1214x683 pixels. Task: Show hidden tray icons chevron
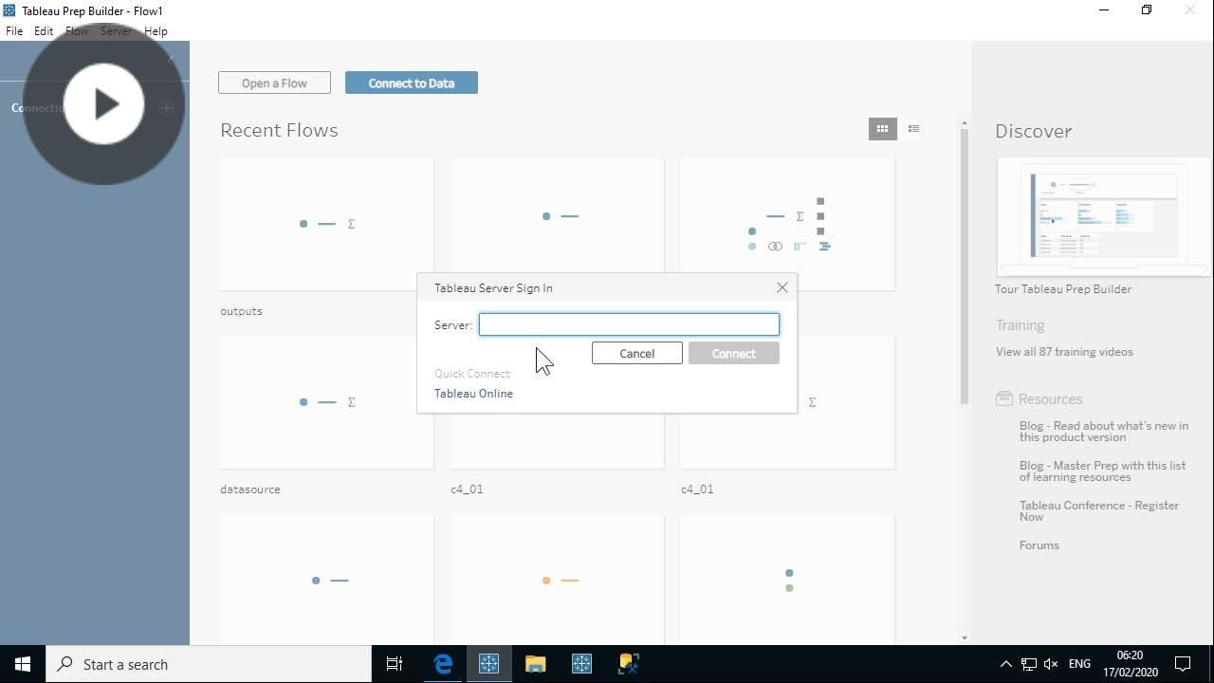(x=1006, y=664)
